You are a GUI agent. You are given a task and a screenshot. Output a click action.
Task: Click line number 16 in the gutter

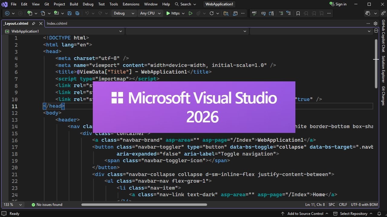15,140
